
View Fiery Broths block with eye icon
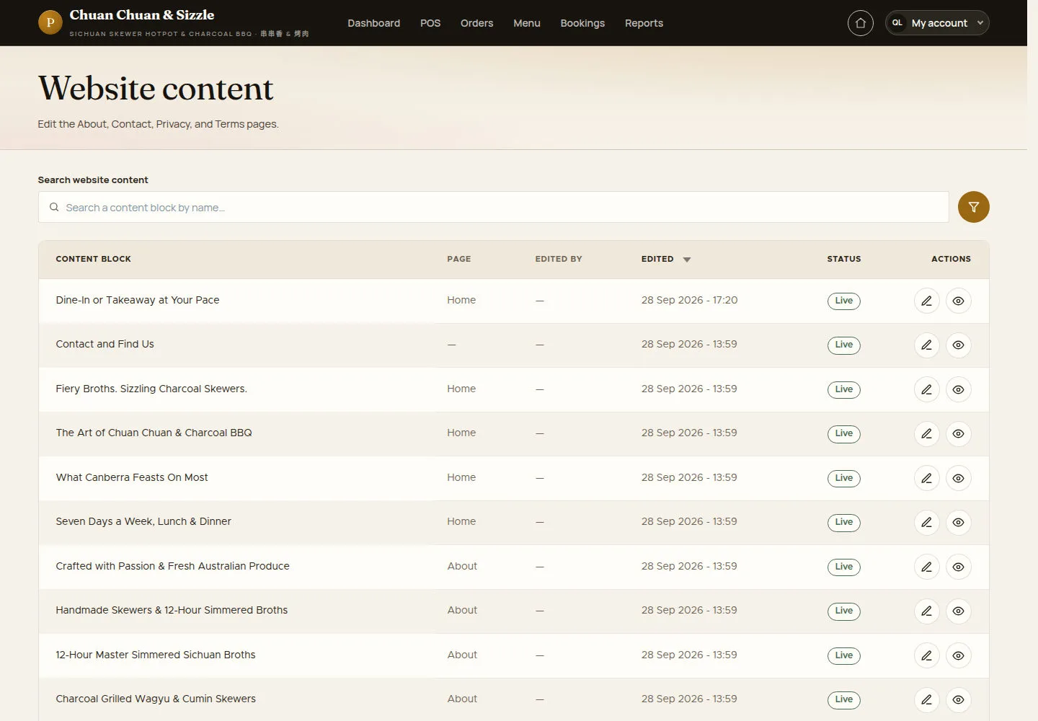click(x=958, y=389)
